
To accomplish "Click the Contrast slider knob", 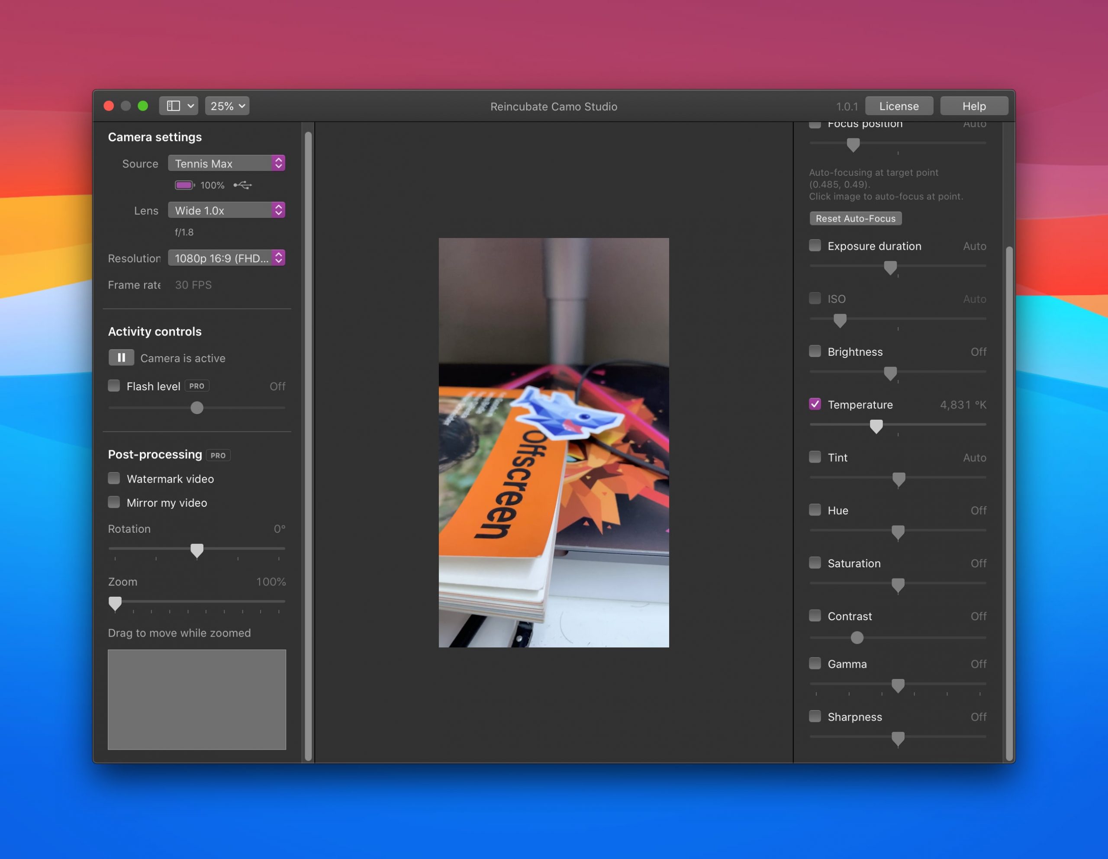I will point(857,637).
